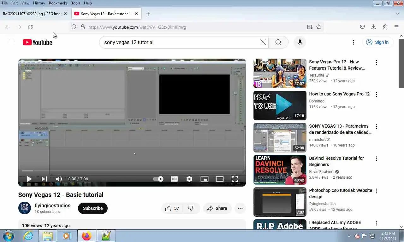Show hidden tray icons arrow
Screen dimensions: 404x242
click(349, 236)
